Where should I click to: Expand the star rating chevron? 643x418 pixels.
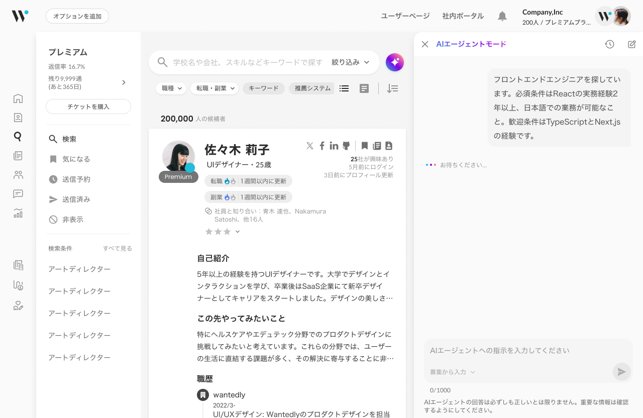coord(238,232)
